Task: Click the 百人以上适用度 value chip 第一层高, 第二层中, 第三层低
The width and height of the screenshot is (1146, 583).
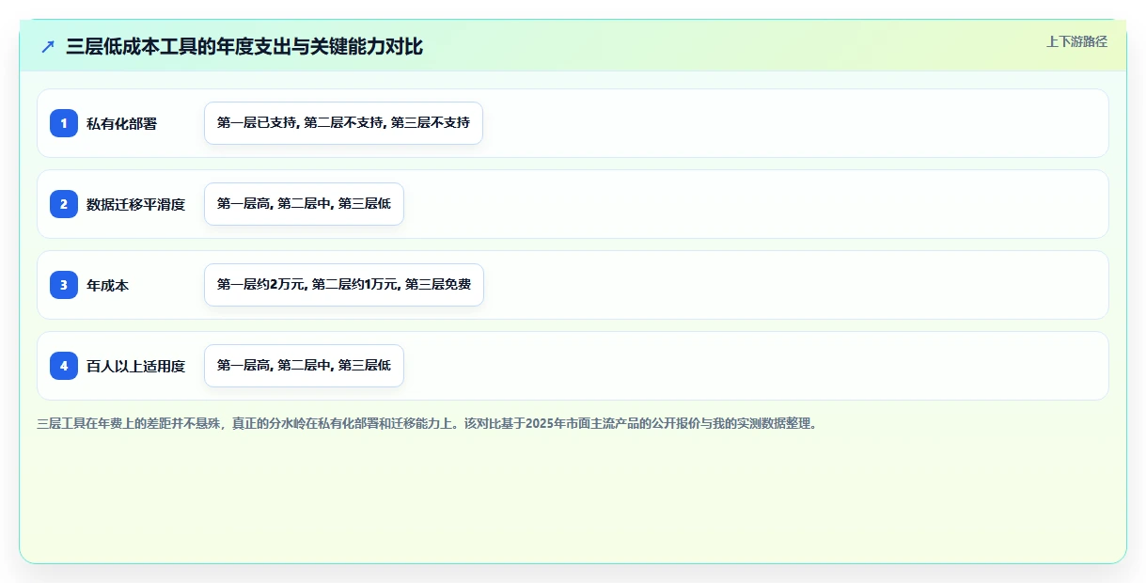Action: point(304,366)
